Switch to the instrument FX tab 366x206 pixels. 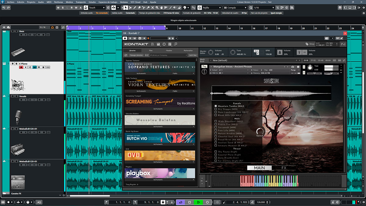[x=284, y=168]
